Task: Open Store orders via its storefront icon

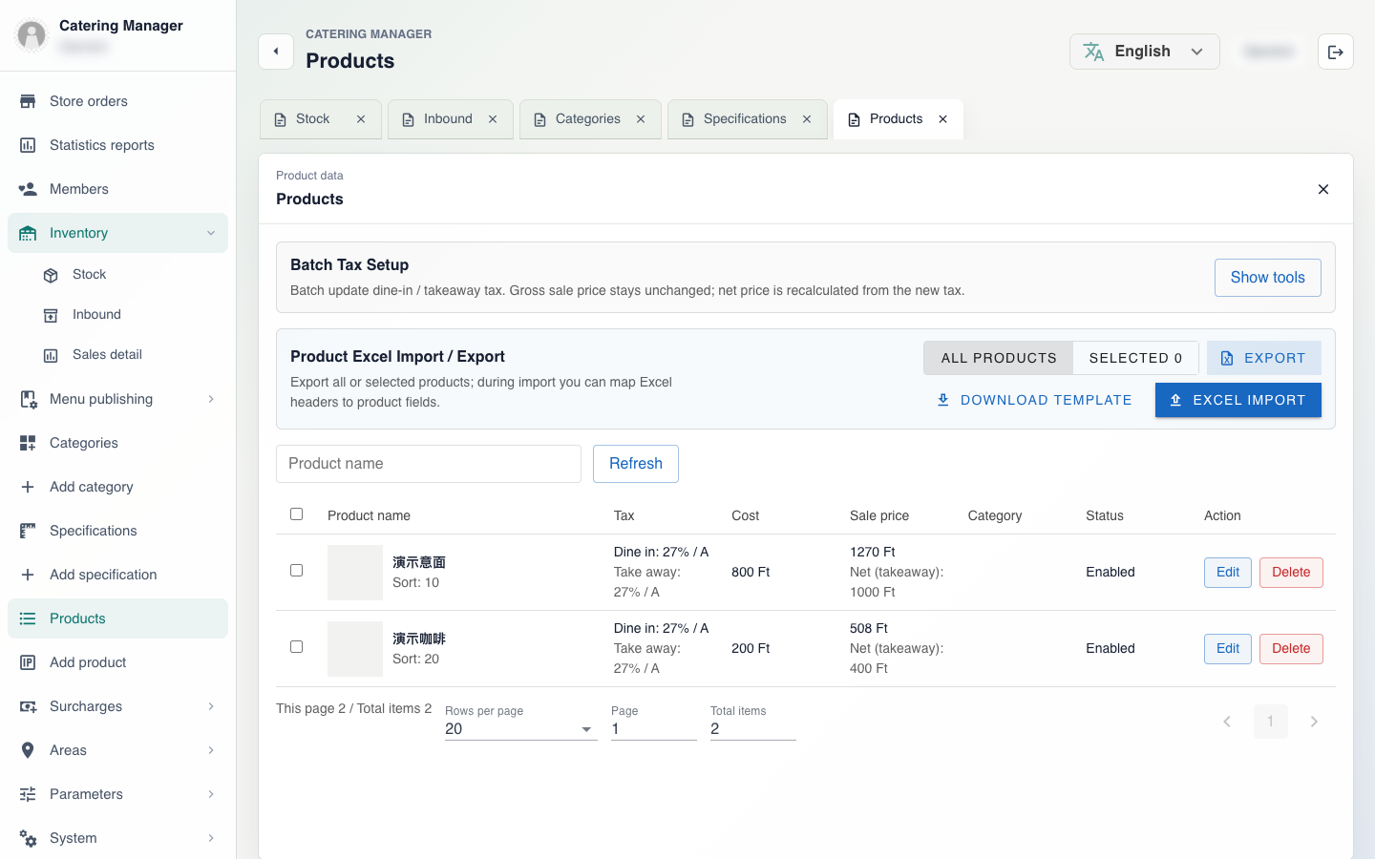Action: [28, 101]
